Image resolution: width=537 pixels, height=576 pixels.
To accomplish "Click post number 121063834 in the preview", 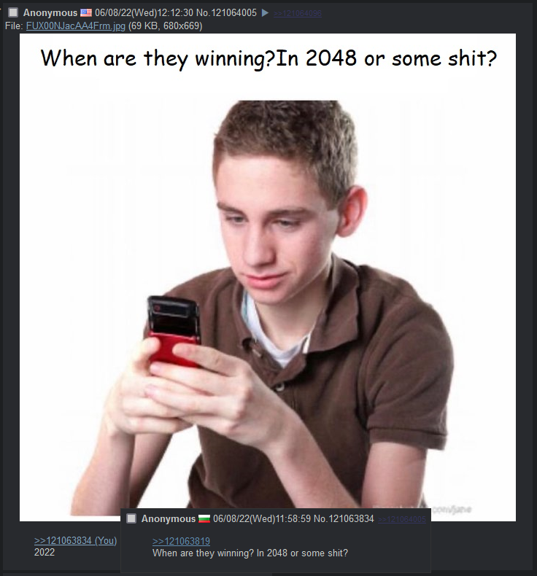I will (x=351, y=518).
